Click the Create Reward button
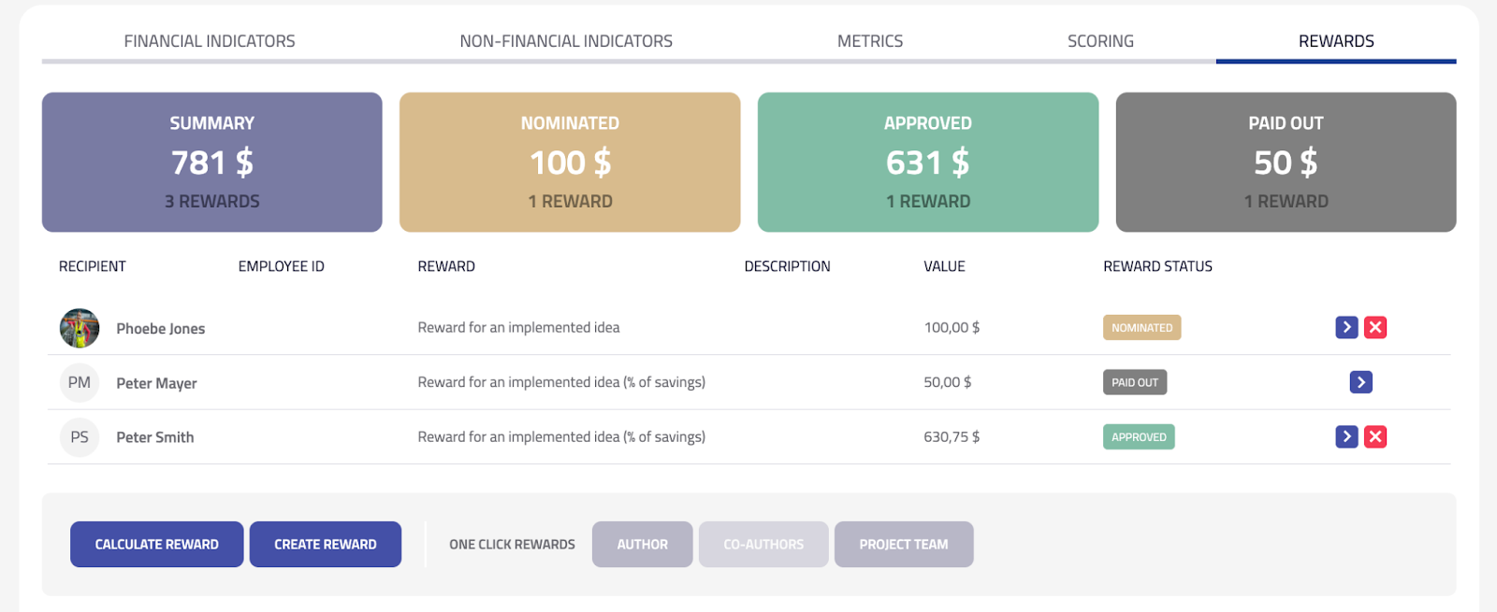The height and width of the screenshot is (612, 1497). tap(325, 544)
